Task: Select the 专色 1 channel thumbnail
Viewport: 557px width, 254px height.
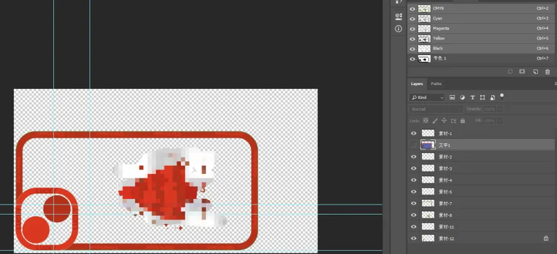Action: (x=424, y=59)
